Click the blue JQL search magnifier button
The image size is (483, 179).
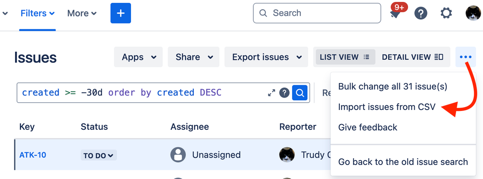(300, 93)
